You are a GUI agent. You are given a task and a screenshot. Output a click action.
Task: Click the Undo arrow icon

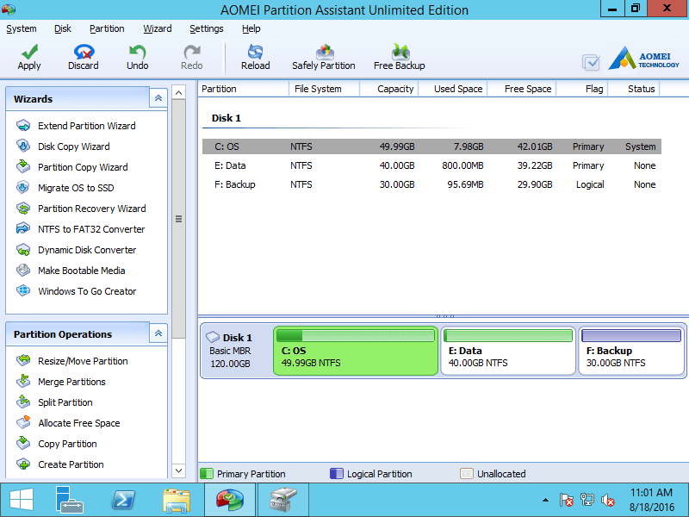tap(137, 53)
